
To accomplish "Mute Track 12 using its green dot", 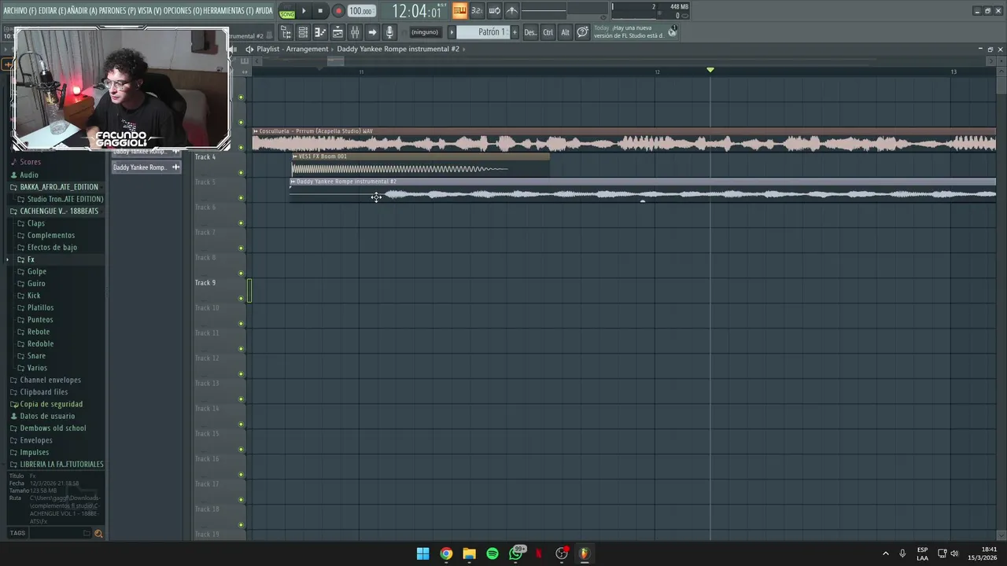I will click(x=241, y=374).
